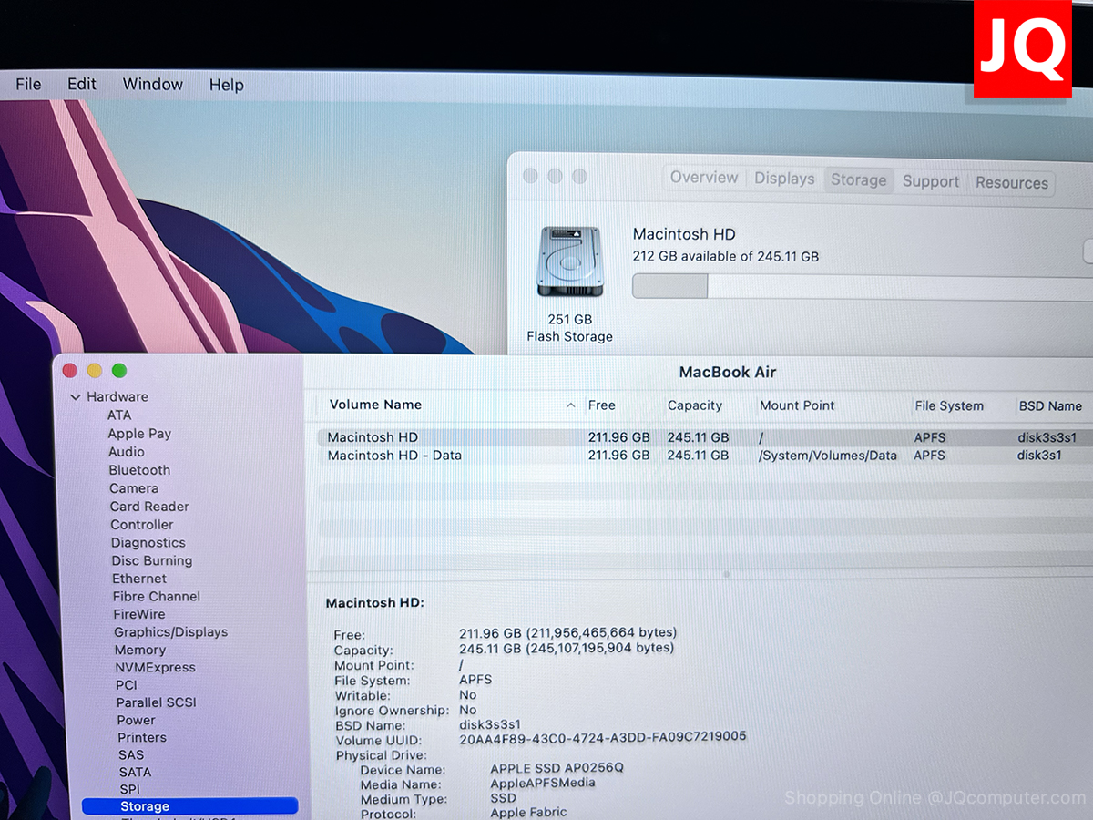Click the Macintosh HD storage usage bar
Screen dimensions: 1093x820
pyautogui.click(x=862, y=286)
